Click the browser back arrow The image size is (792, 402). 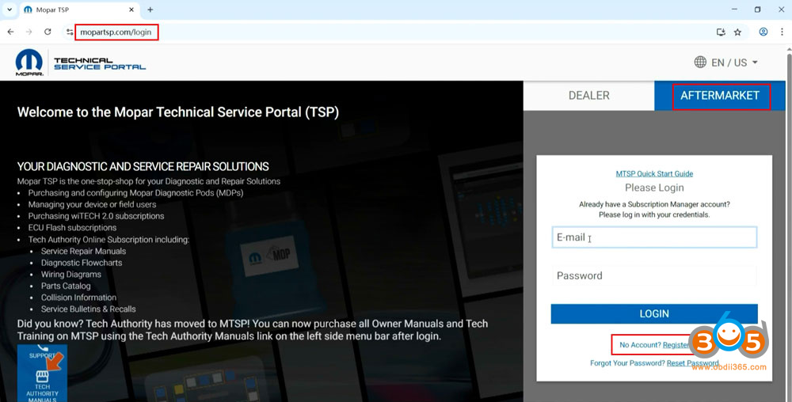tap(10, 32)
